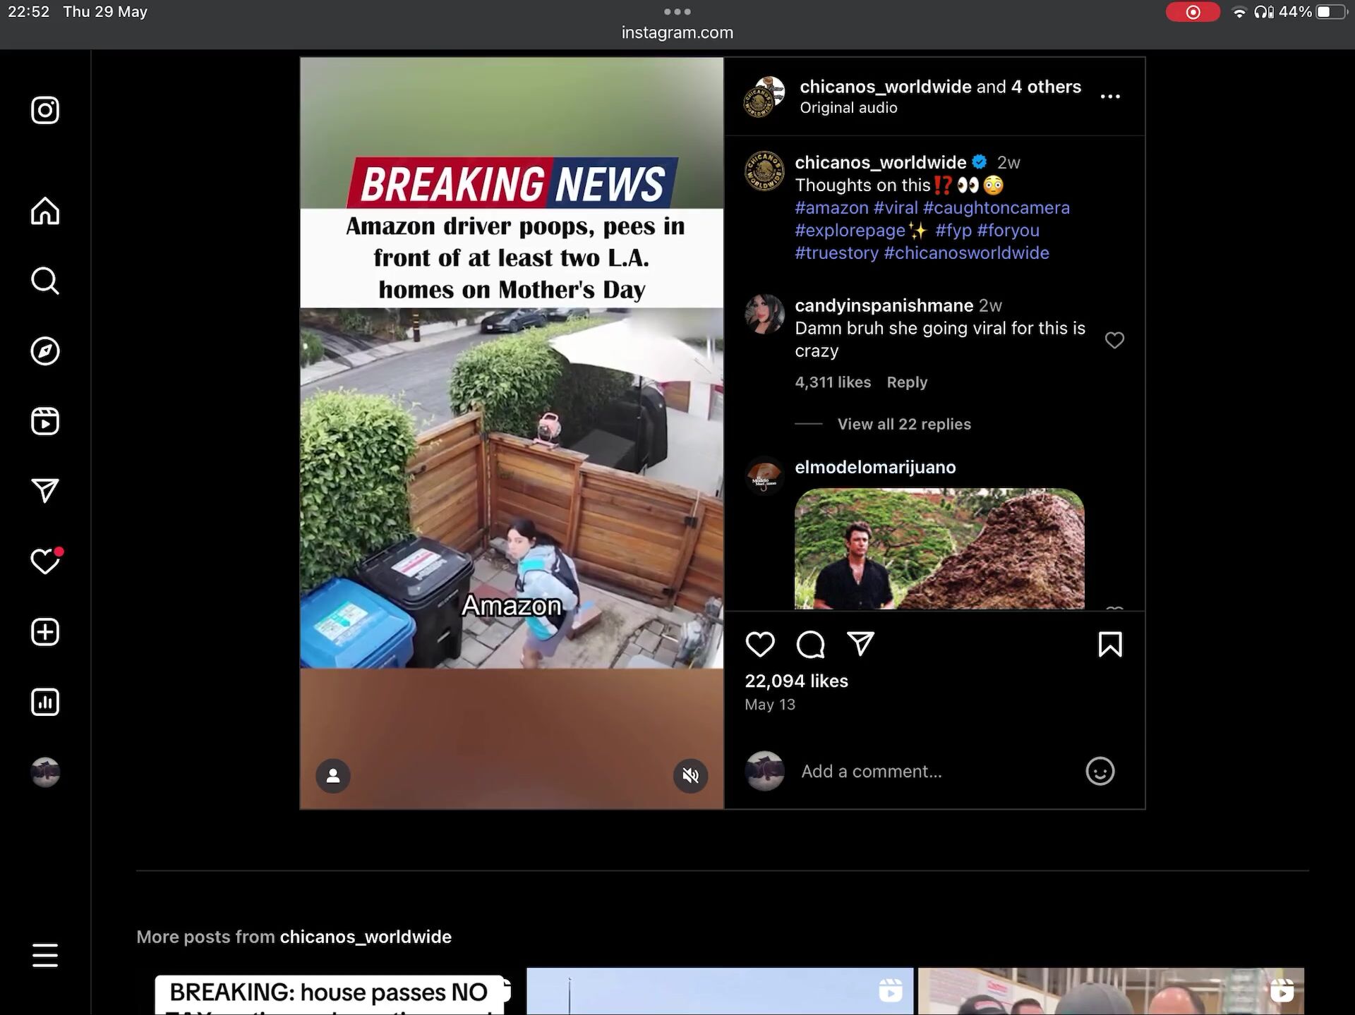The width and height of the screenshot is (1355, 1015).
Task: Open the BREAKING house passes post thumbnail
Action: [328, 991]
